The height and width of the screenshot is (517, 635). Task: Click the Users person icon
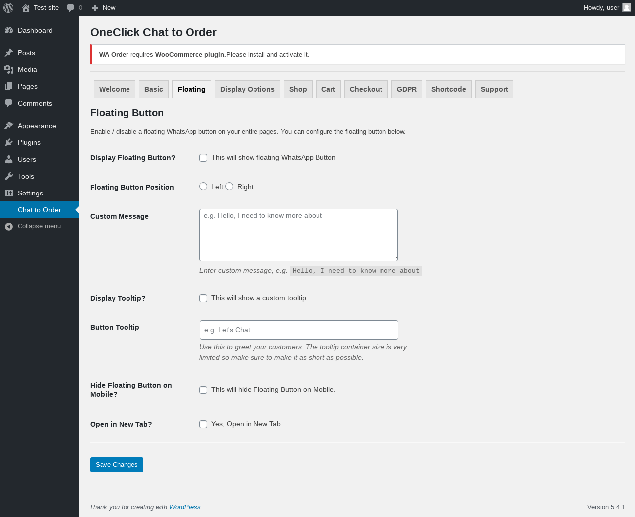[9, 159]
